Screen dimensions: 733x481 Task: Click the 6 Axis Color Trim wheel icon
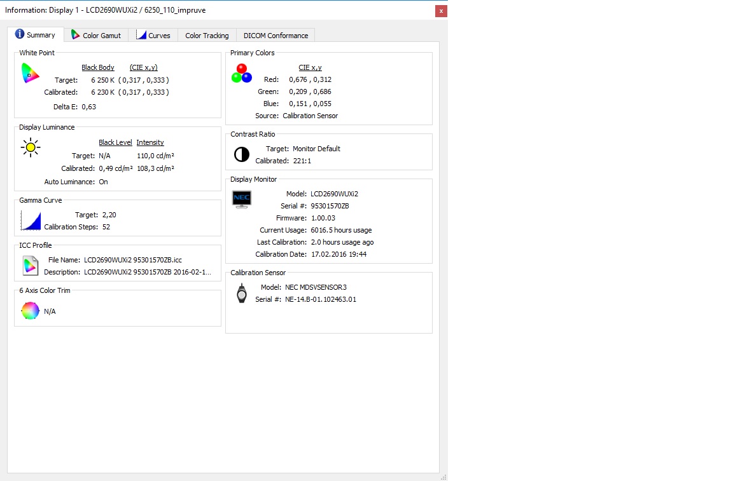click(x=31, y=311)
